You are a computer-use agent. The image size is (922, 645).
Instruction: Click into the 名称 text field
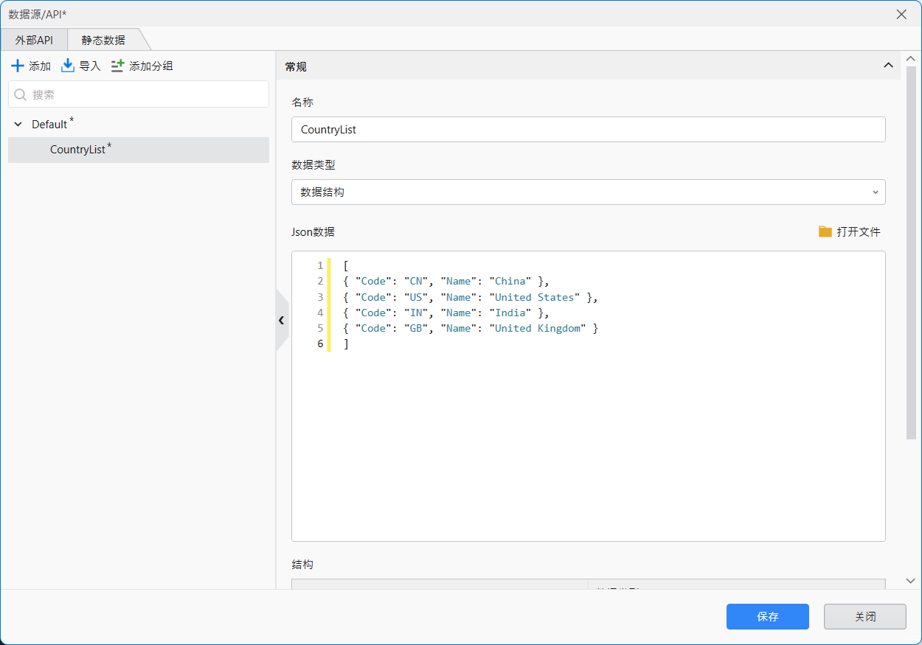coord(588,129)
